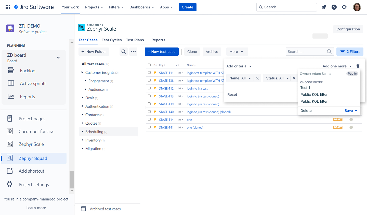Open the Apps dropdown menu
This screenshot has width=367, height=215.
pyautogui.click(x=166, y=7)
